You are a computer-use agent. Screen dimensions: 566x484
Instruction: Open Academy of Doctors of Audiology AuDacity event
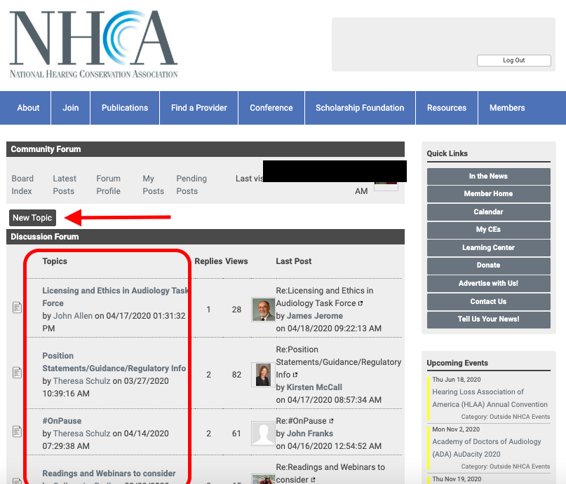(487, 448)
